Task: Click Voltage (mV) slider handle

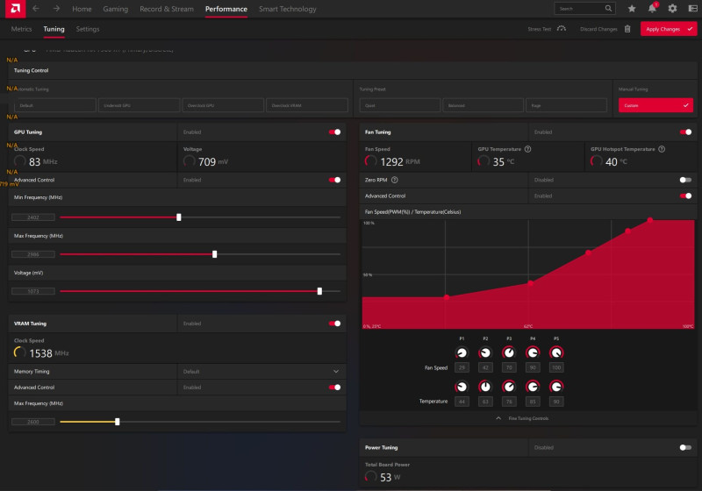Action: 319,291
